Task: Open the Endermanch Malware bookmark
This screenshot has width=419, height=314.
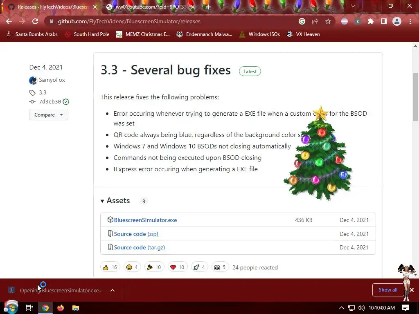Action: (x=205, y=34)
